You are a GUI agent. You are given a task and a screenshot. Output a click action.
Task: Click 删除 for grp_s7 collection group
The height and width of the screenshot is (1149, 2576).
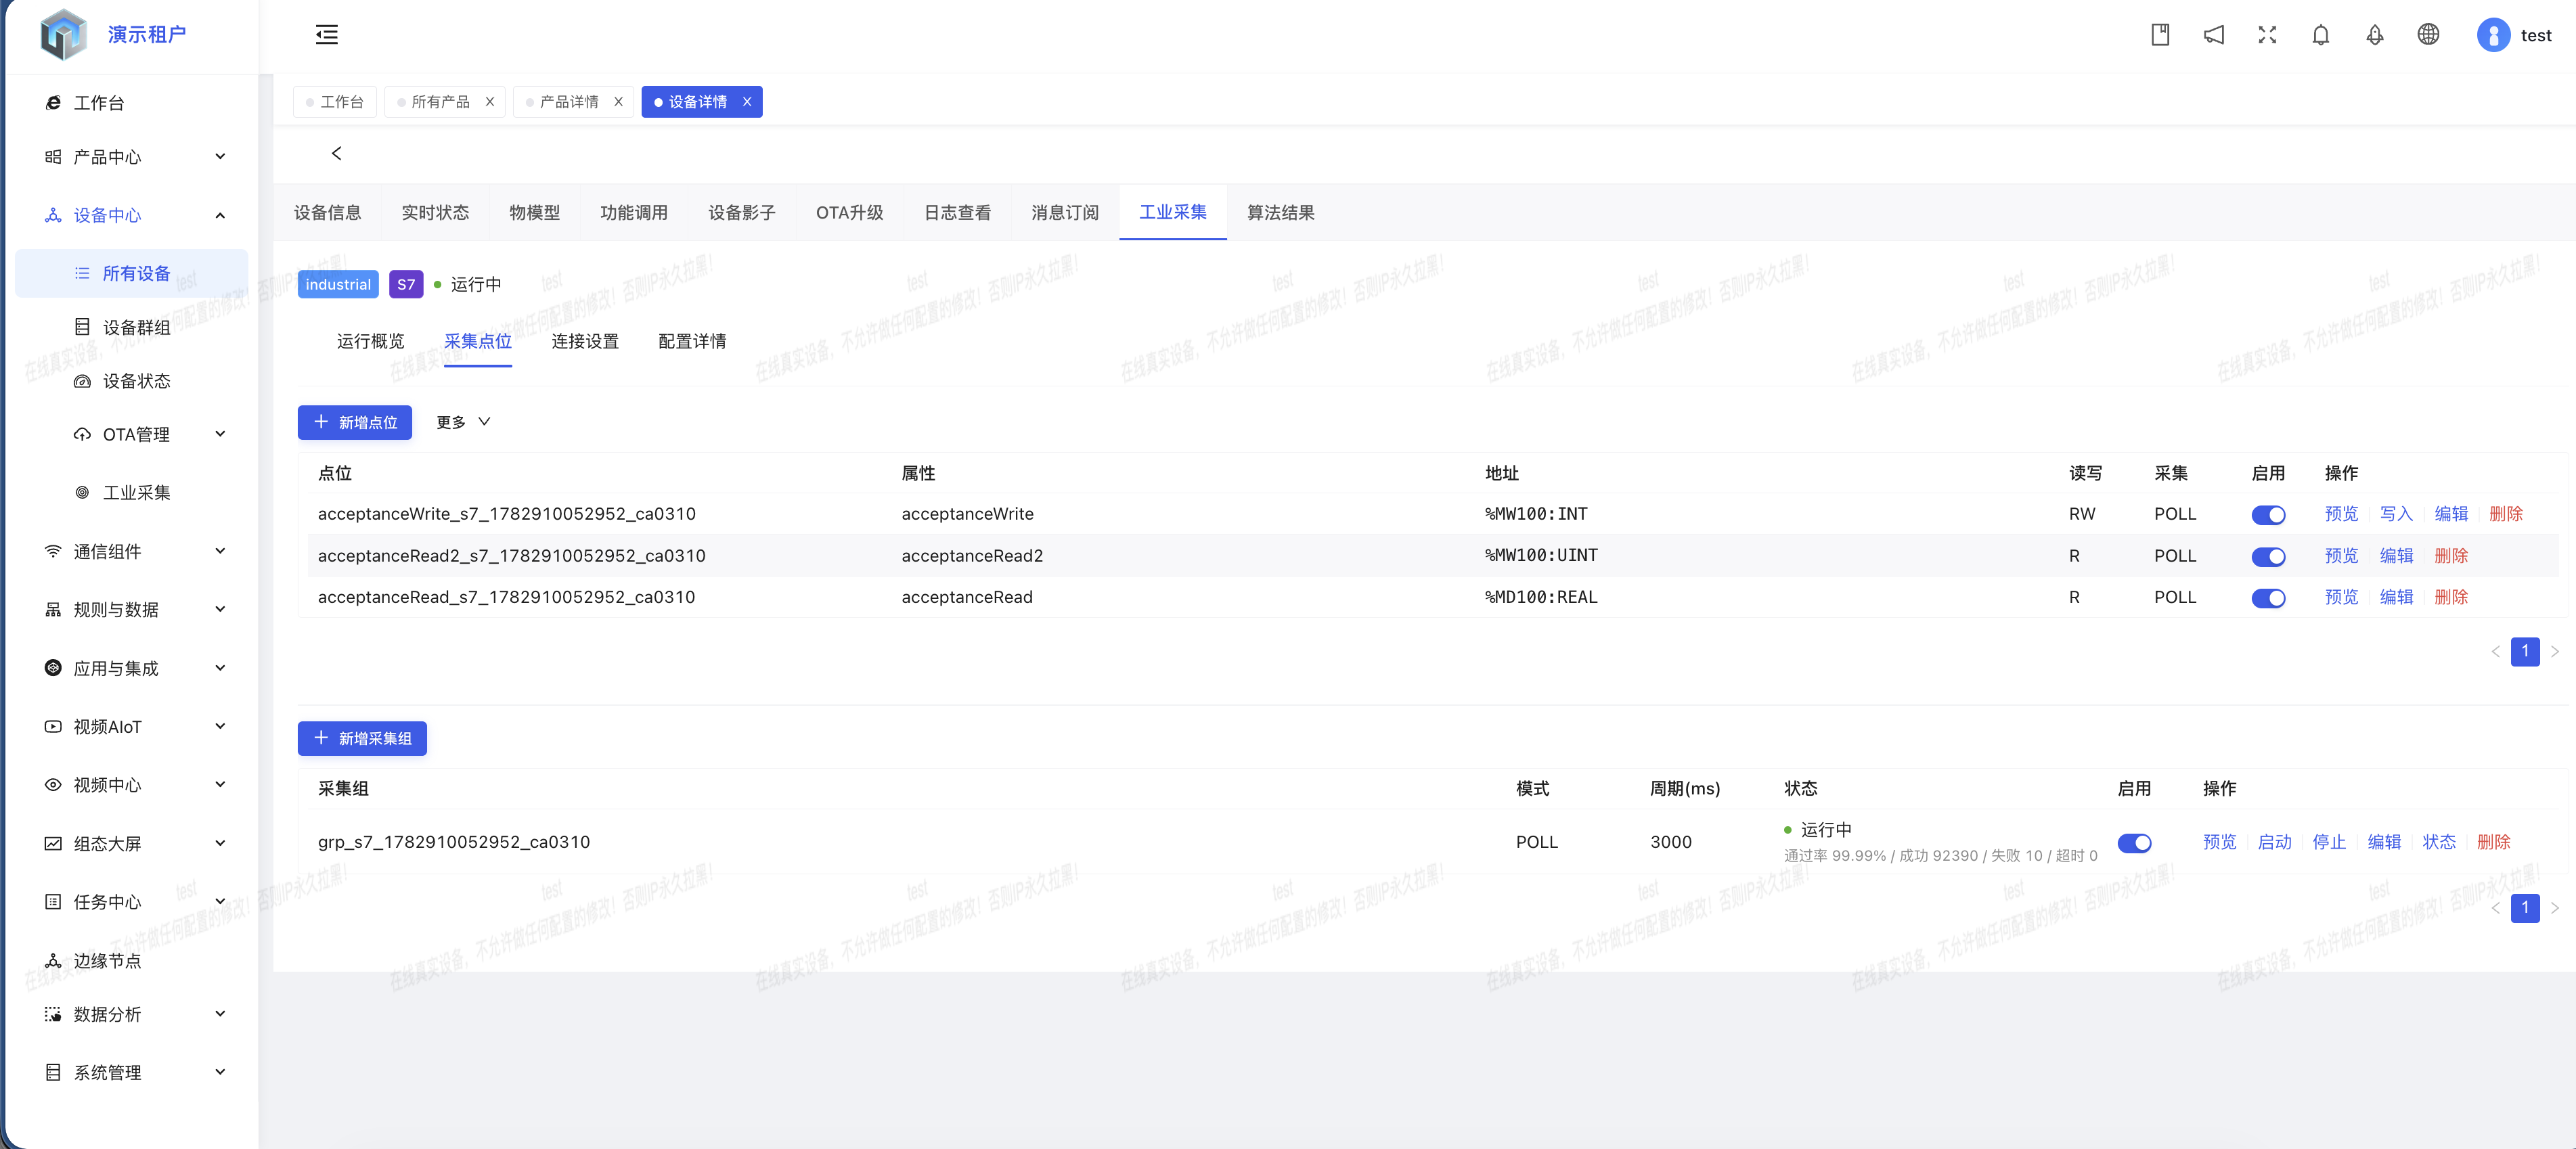coord(2493,842)
